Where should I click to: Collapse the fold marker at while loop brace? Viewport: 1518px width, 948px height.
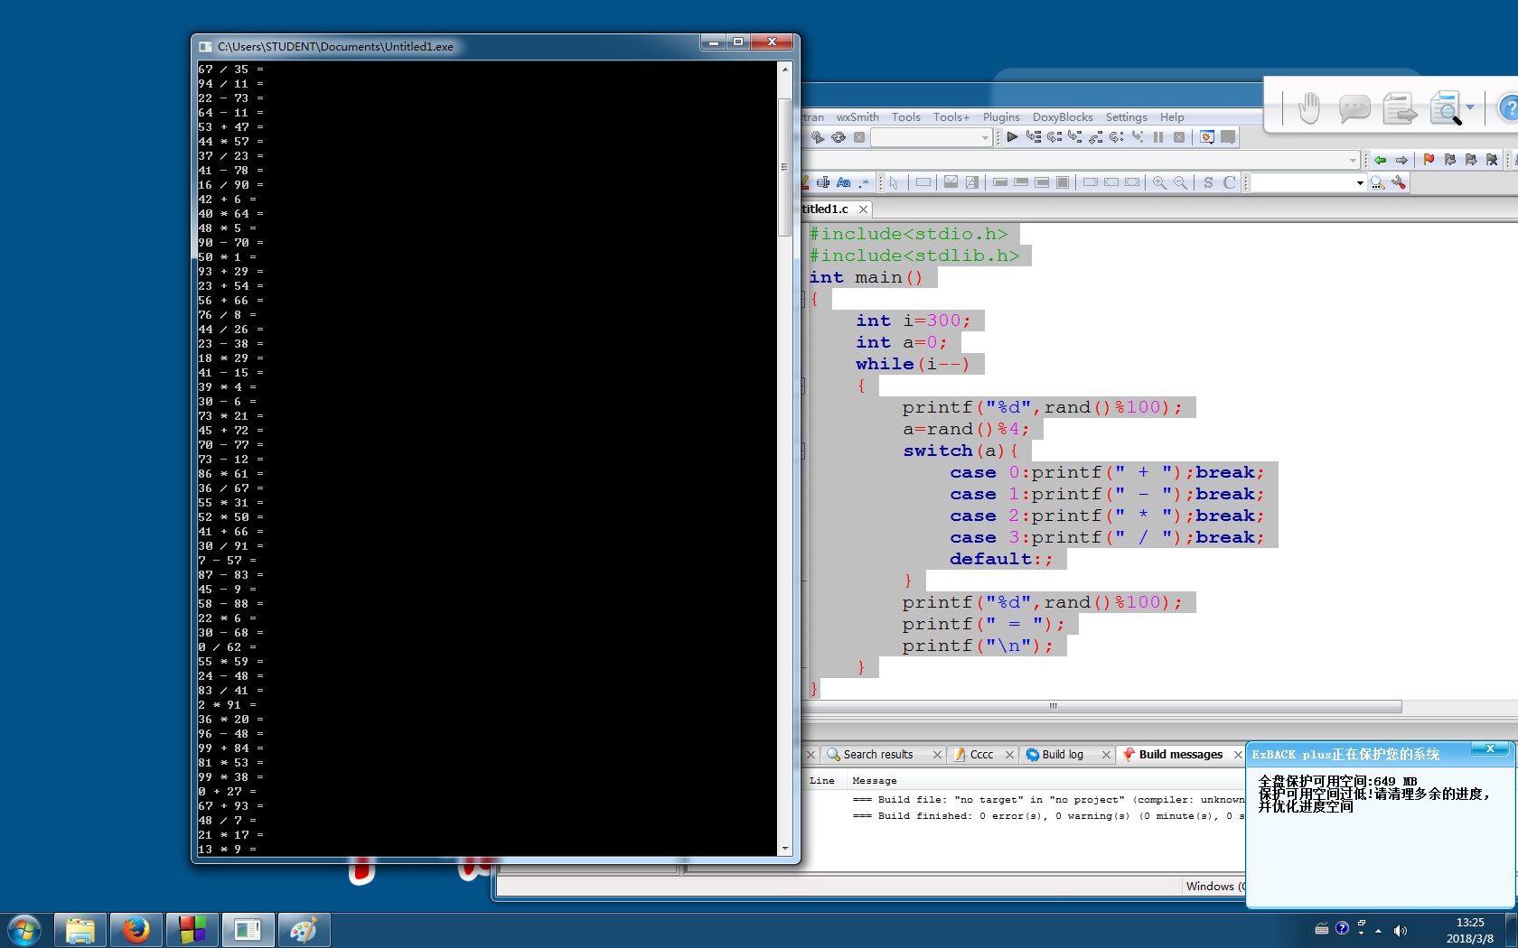point(802,386)
